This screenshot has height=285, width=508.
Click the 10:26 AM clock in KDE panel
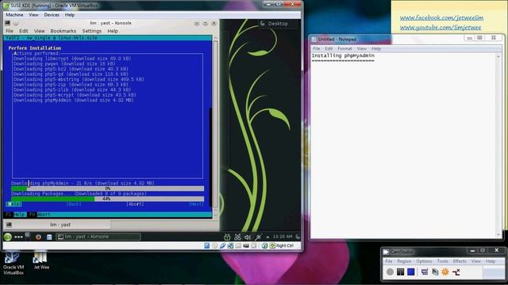(283, 237)
